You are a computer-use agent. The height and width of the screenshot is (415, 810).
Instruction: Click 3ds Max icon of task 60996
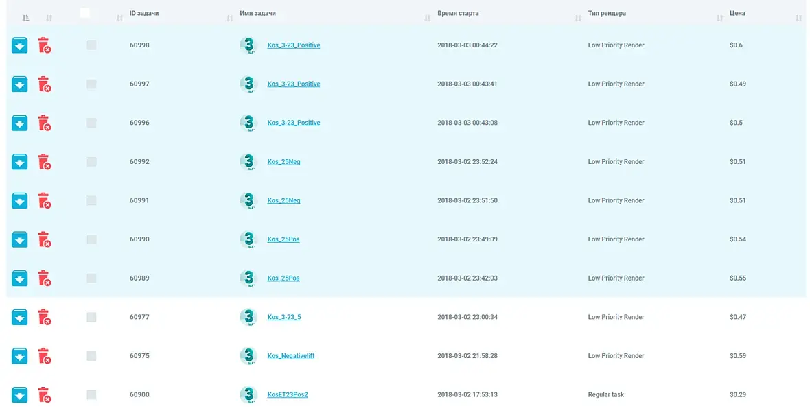[248, 123]
